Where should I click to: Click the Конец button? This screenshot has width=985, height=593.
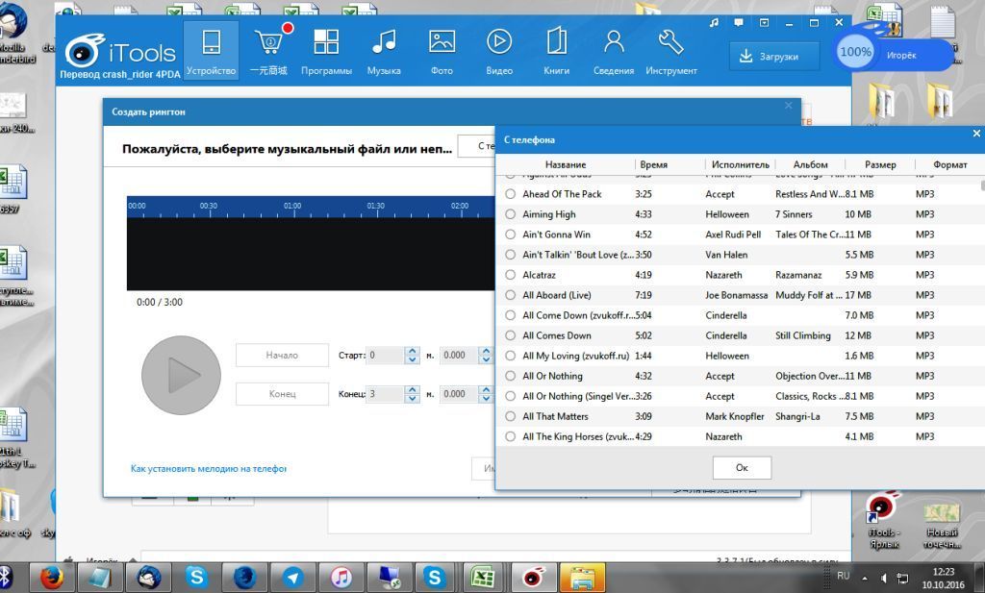point(282,394)
